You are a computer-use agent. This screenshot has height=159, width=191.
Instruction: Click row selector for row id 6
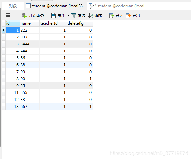pyautogui.click(x=4, y=65)
